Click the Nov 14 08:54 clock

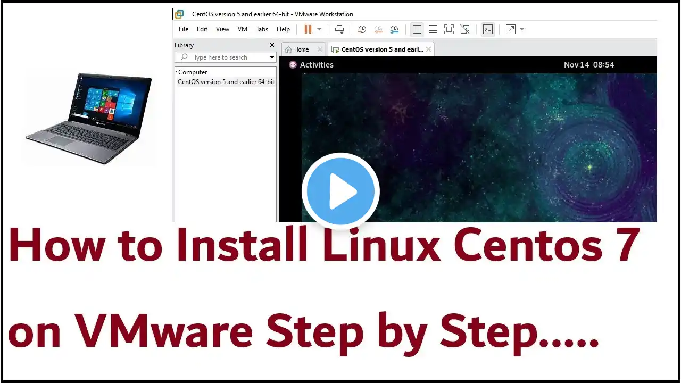589,65
